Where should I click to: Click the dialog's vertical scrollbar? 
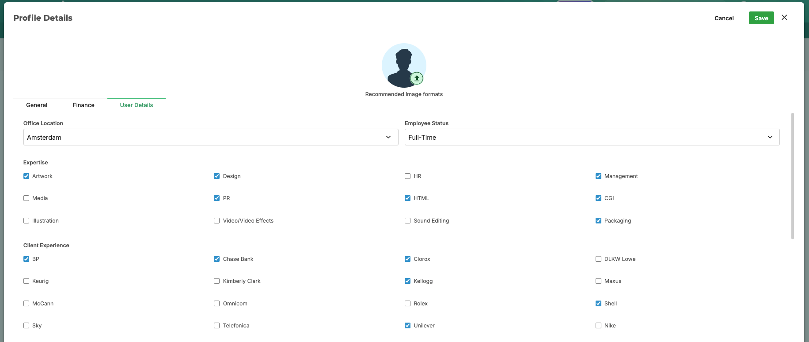(793, 176)
